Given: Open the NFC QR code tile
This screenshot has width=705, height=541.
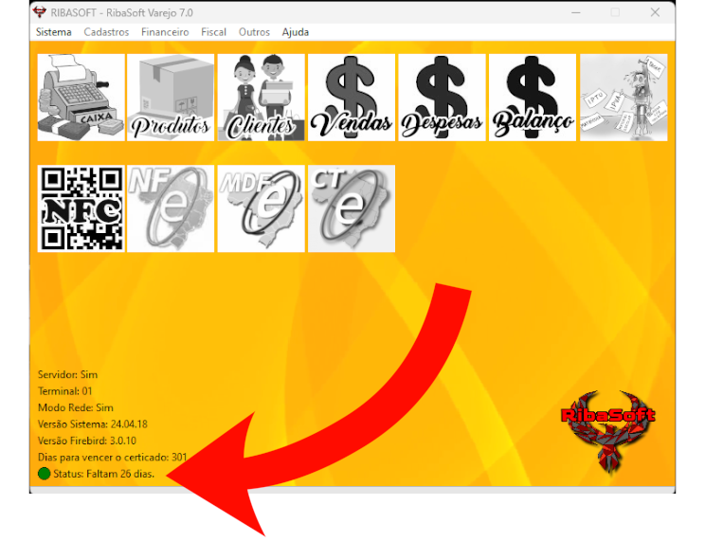Looking at the screenshot, I should tap(81, 208).
